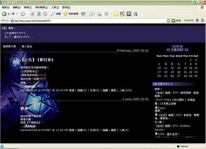Viewport: 206px width, 149px height.
Task: Click the page icon in the address bar
Action: point(12,21)
